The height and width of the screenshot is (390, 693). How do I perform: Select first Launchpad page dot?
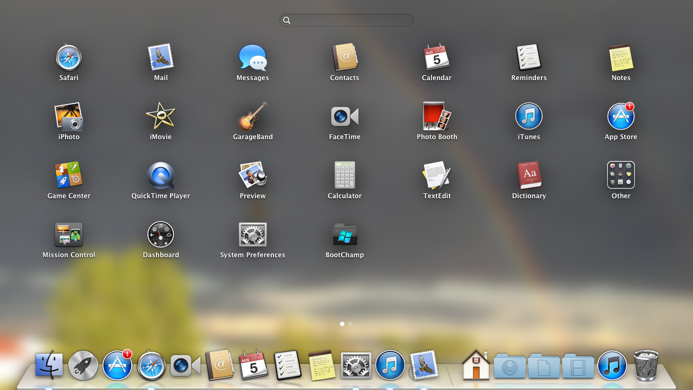[342, 324]
